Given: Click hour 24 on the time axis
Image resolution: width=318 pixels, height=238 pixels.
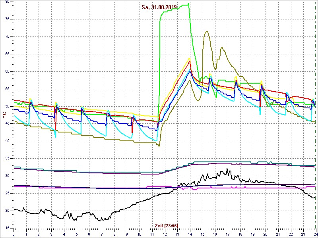Looking at the screenshot, I should 315,234.
